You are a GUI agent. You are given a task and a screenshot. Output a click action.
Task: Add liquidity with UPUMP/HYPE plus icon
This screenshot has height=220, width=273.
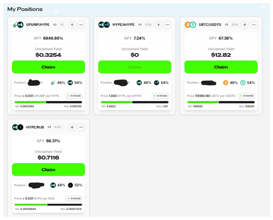tap(72, 25)
